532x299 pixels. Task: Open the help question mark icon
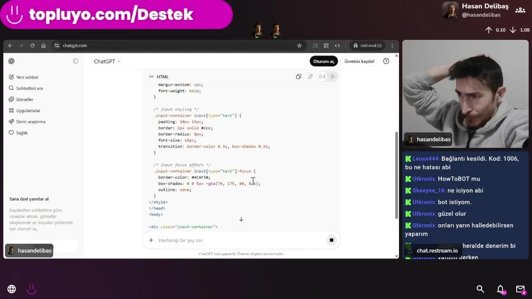click(x=386, y=61)
